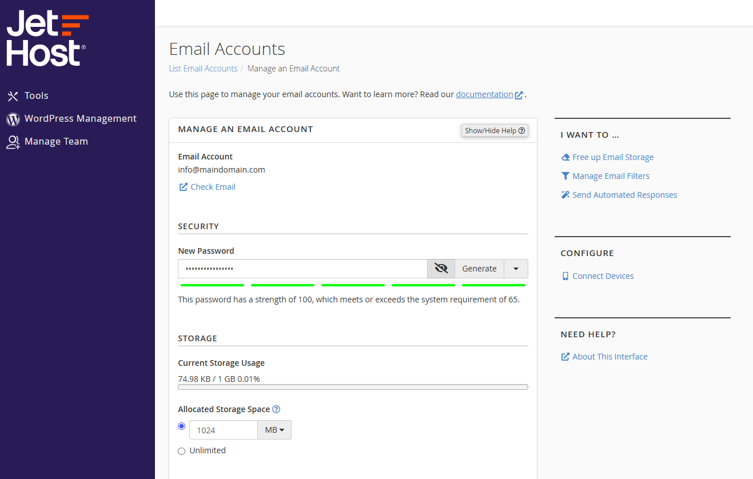
Task: Expand the Generate password options arrow
Action: click(516, 269)
